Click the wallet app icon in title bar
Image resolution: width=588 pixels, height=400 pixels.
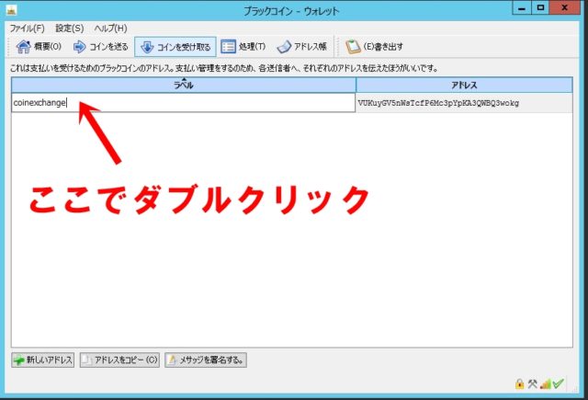click(x=12, y=10)
